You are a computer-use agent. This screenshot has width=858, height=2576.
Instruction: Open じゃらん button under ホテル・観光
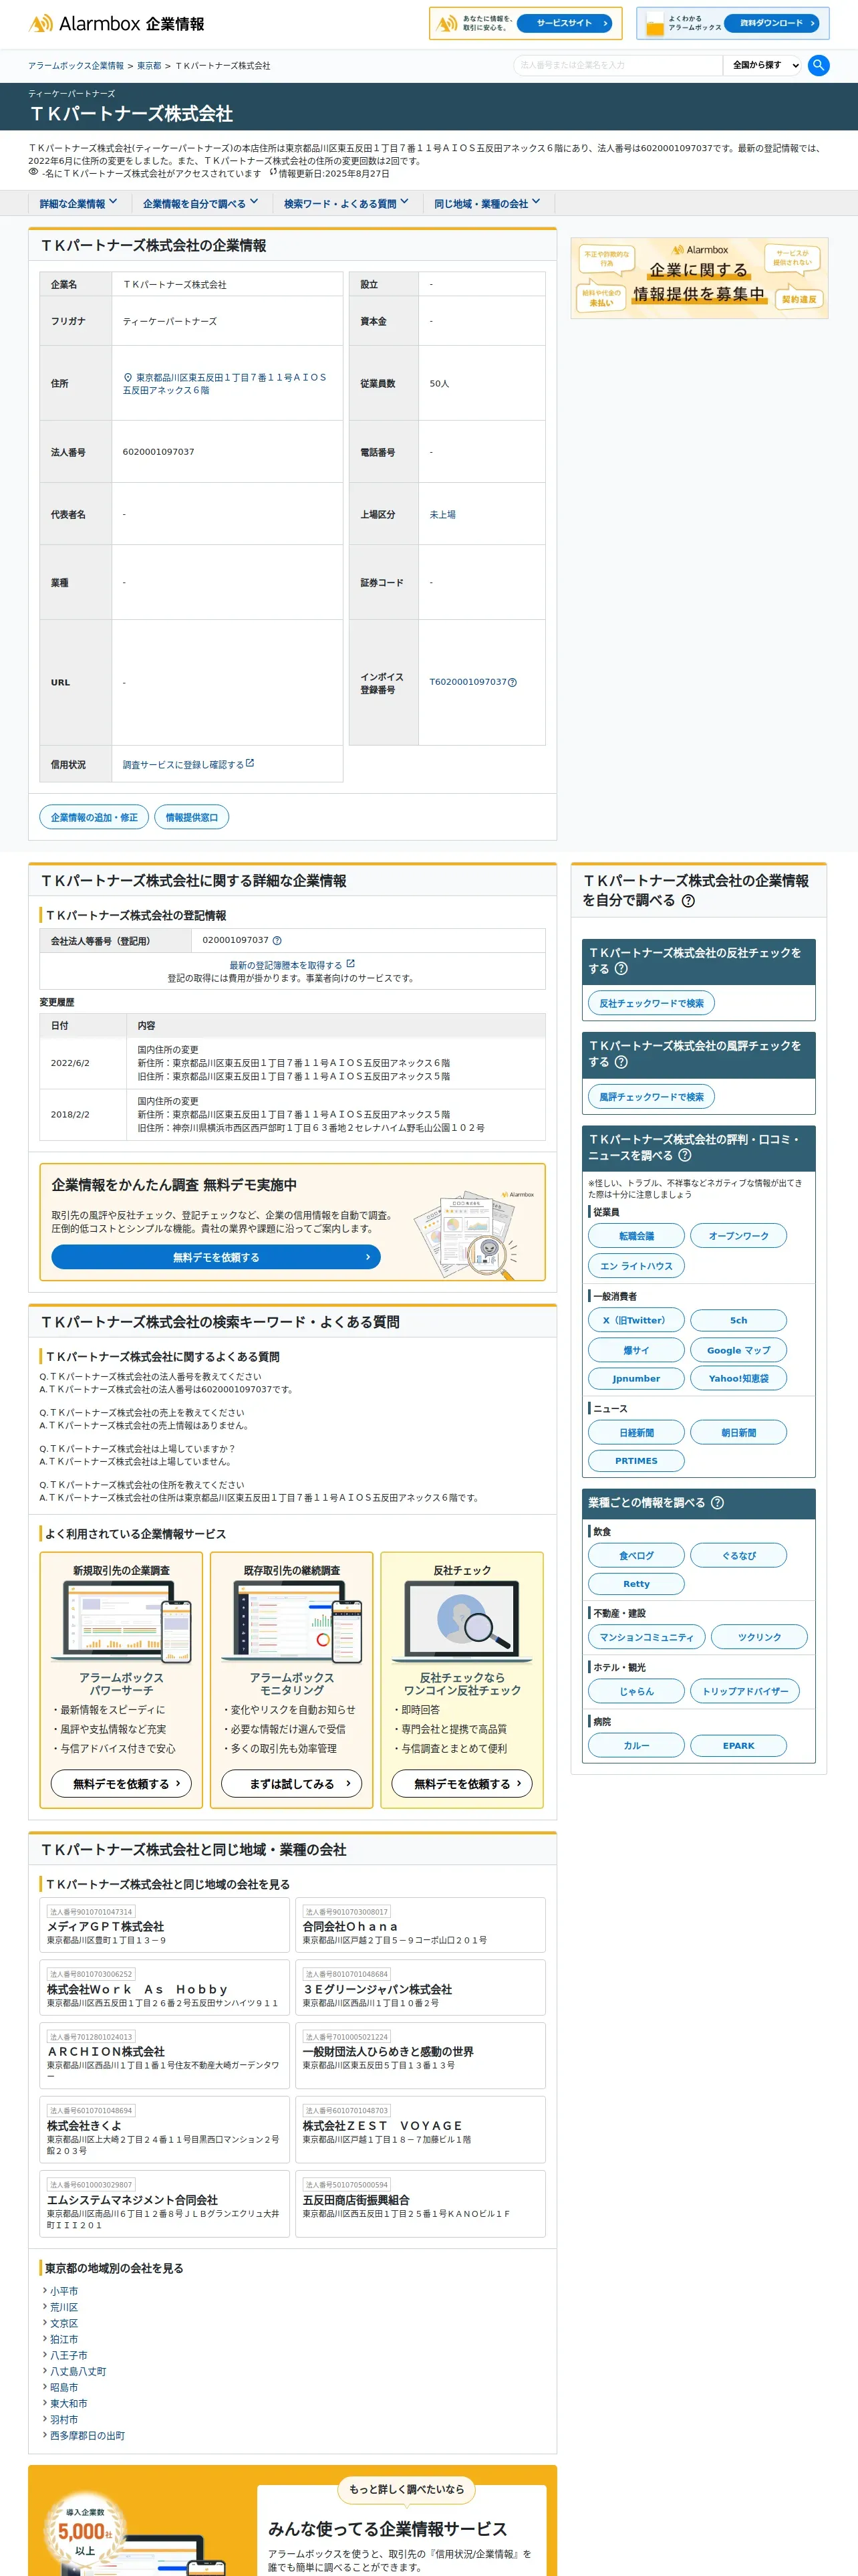pyautogui.click(x=636, y=1691)
